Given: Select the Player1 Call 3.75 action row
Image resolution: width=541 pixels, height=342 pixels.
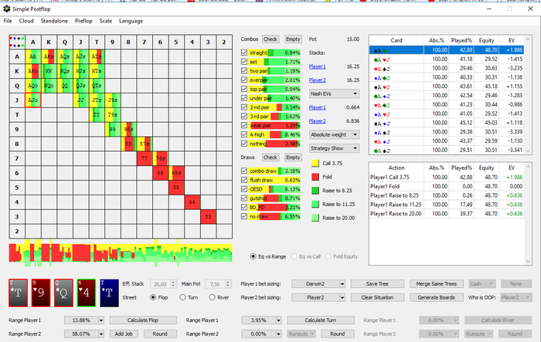Looking at the screenshot, I should tap(447, 178).
